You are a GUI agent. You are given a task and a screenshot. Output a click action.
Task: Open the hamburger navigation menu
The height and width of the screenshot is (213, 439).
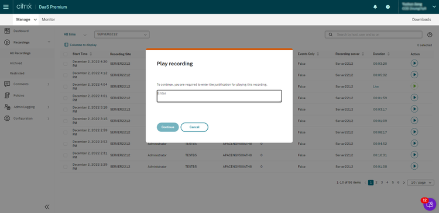point(6,7)
